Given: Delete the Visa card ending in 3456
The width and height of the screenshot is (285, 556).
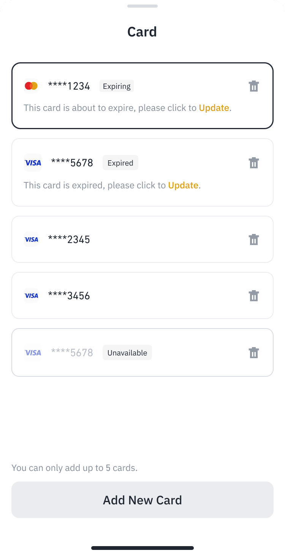Looking at the screenshot, I should (254, 296).
